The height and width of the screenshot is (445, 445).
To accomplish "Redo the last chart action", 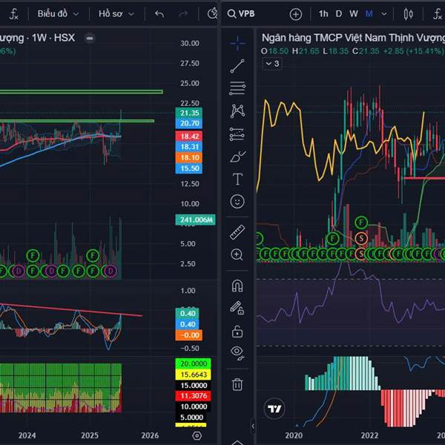I will click(184, 13).
